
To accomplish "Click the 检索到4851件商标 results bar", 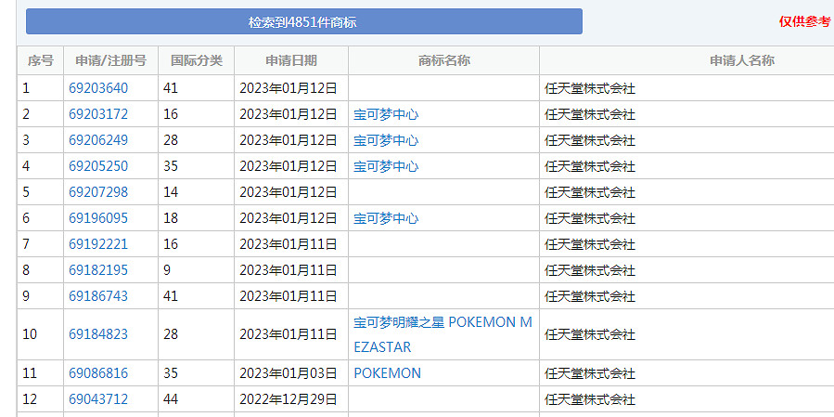I will [x=303, y=21].
